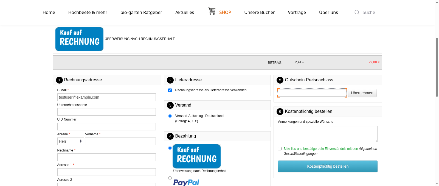Click the shopping cart icon
The height and width of the screenshot is (186, 439).
pos(212,11)
